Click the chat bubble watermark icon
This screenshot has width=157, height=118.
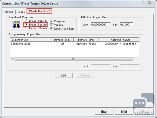pyautogui.click(x=144, y=101)
